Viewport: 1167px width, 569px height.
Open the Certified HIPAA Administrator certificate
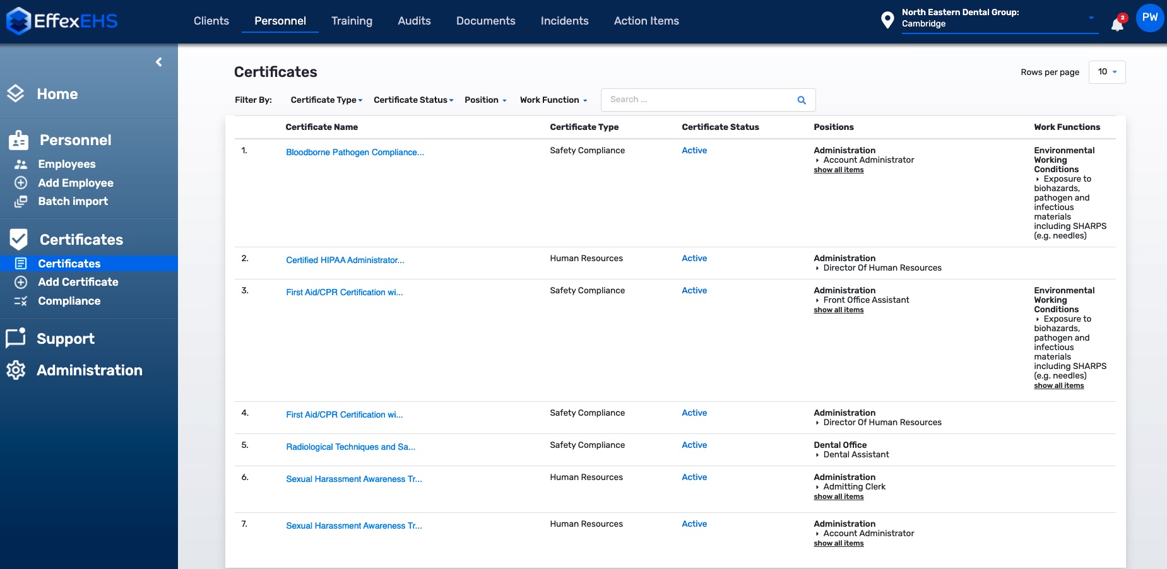[345, 260]
